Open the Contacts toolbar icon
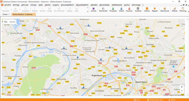The height and width of the screenshot is (101, 189). point(138,10)
